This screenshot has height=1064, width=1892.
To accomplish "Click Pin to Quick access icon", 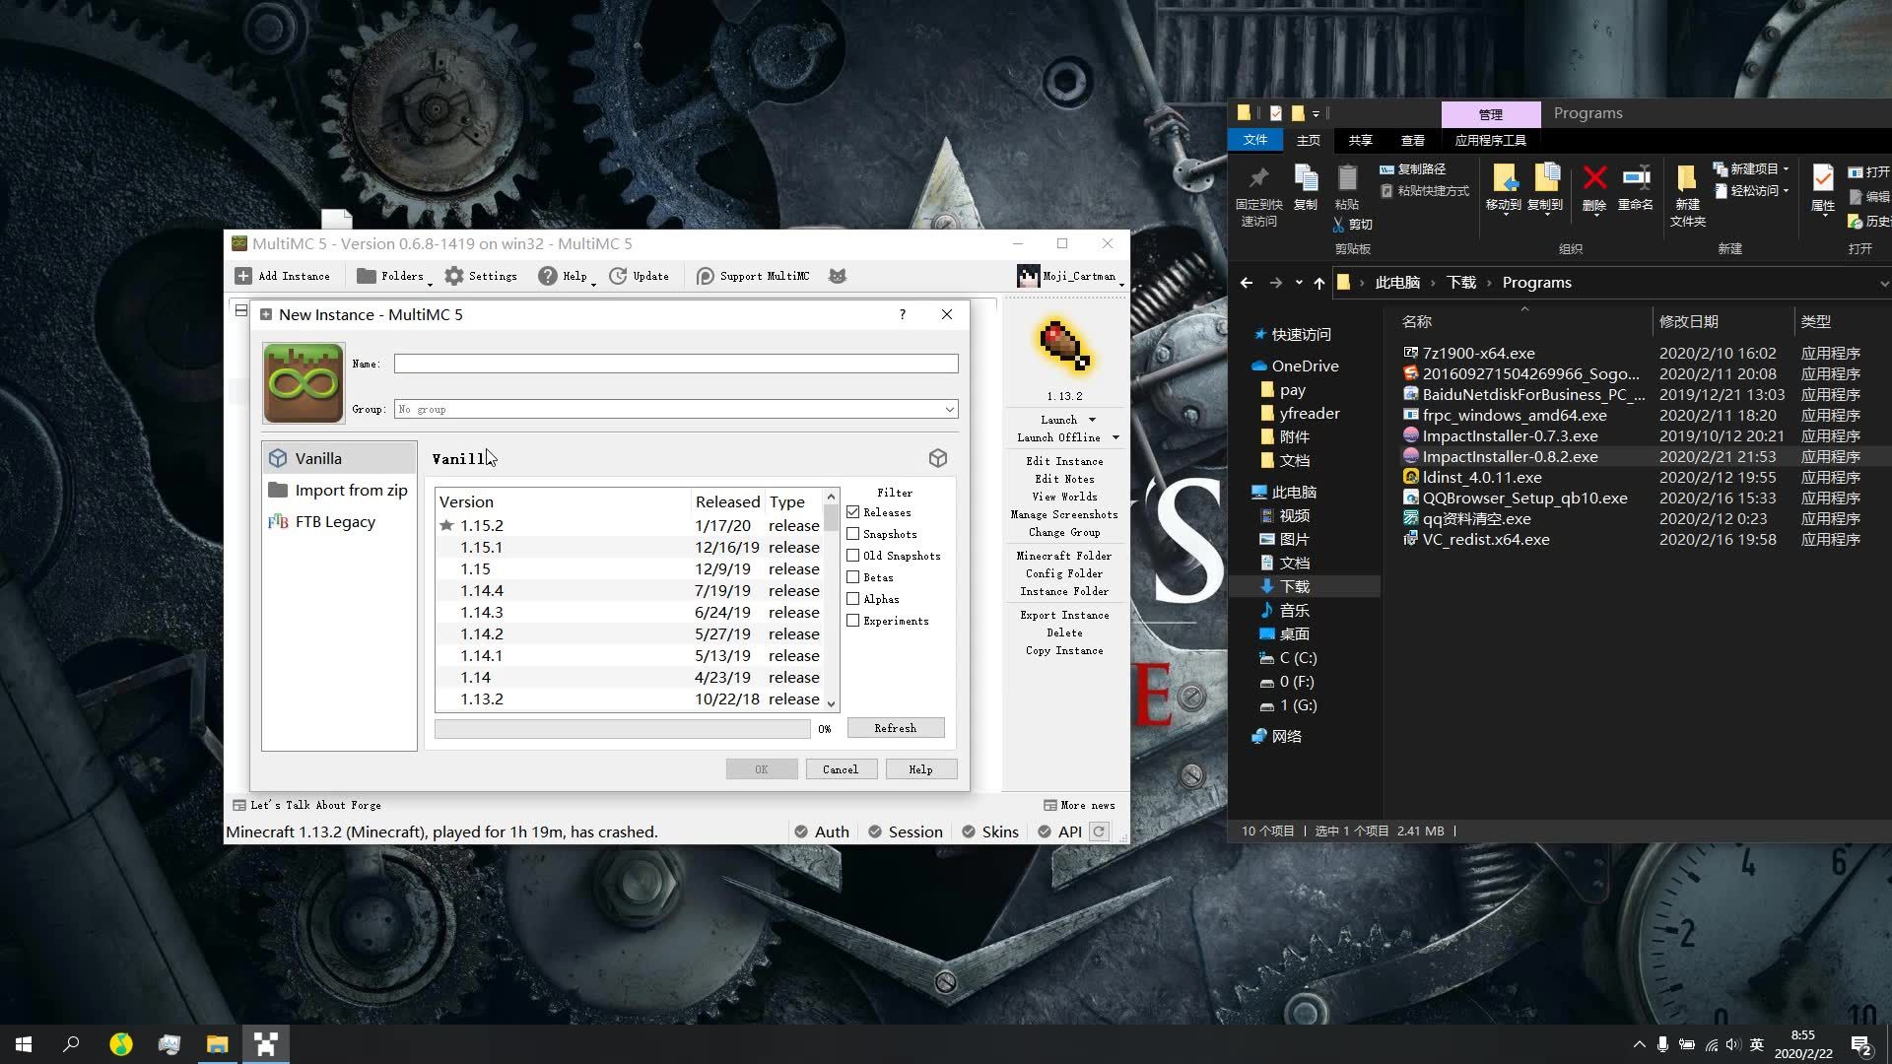I will tap(1258, 178).
